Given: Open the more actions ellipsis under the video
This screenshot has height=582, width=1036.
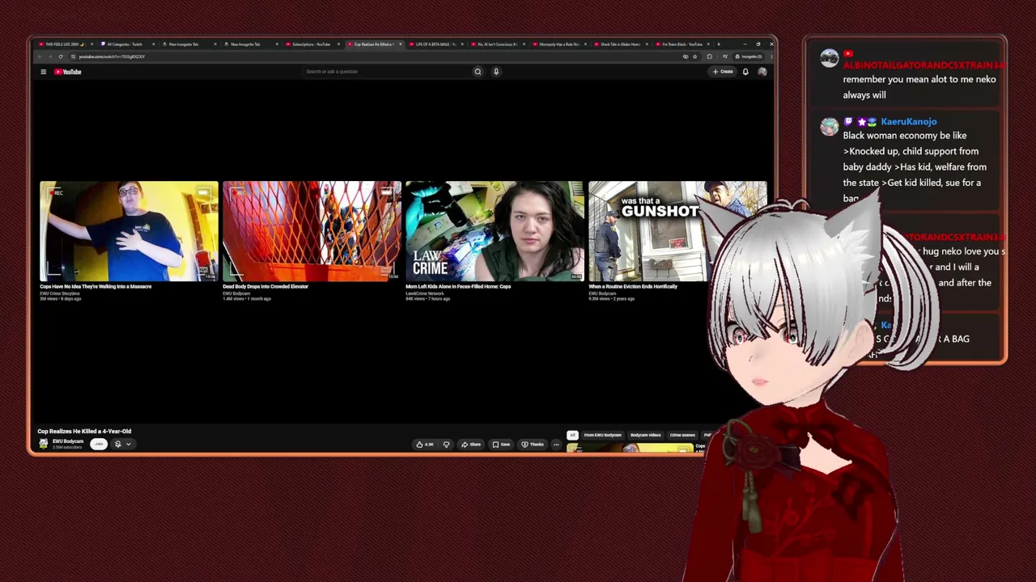Looking at the screenshot, I should 556,445.
